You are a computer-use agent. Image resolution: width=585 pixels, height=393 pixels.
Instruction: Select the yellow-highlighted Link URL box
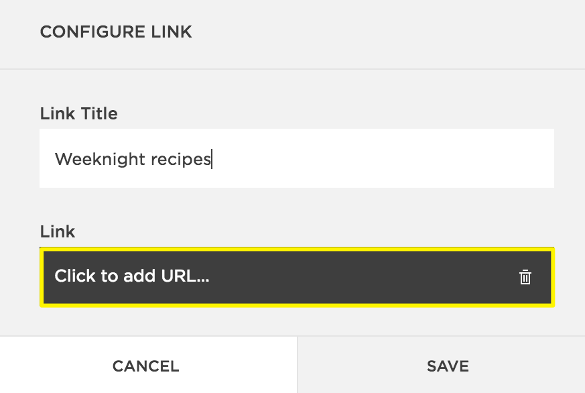pos(296,277)
